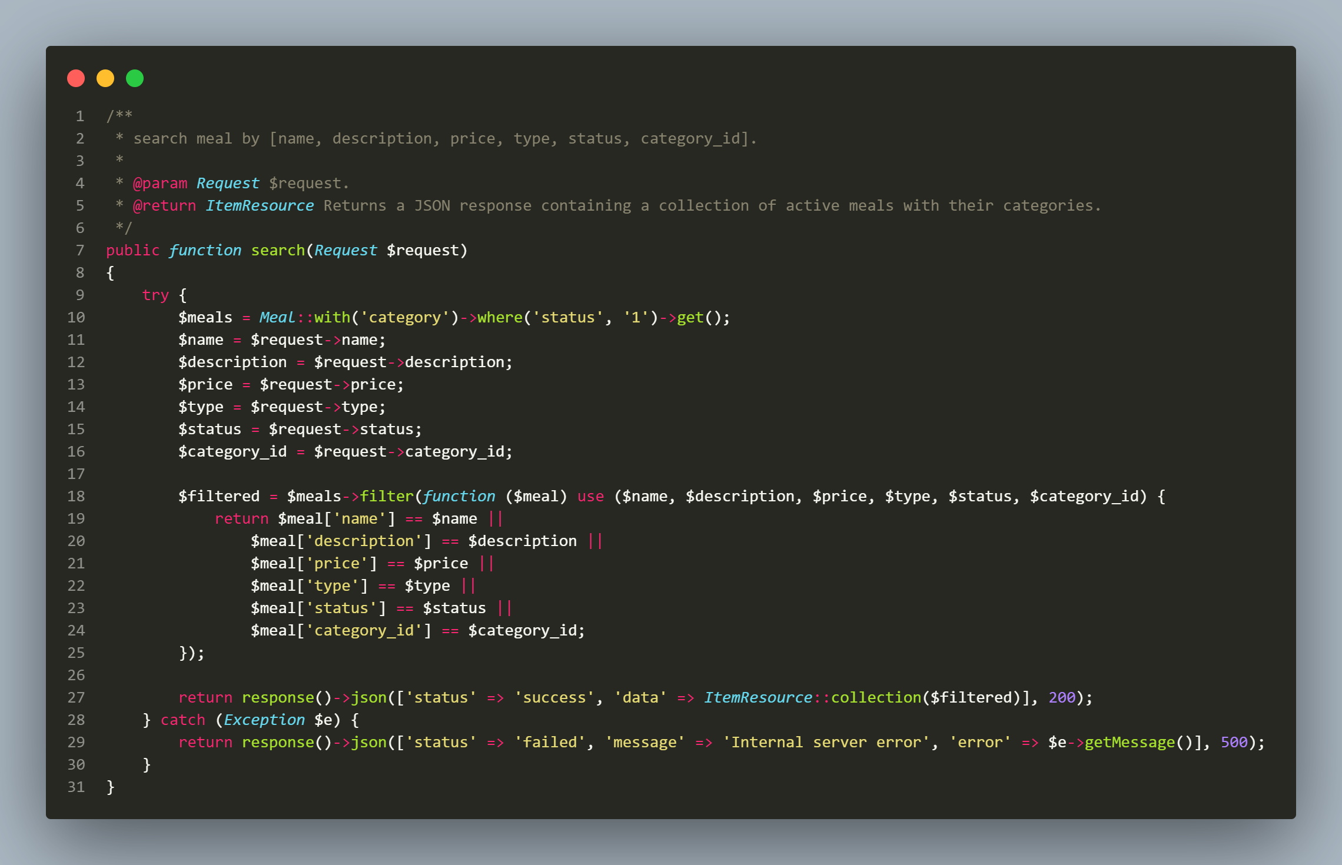This screenshot has width=1342, height=865.
Task: Click the 'type' string on line 22
Action: (332, 586)
